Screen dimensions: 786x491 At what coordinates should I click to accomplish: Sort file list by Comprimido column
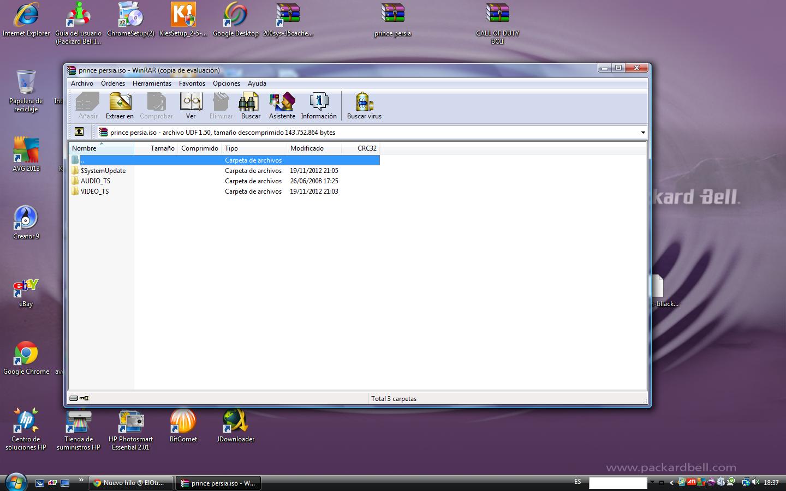coord(199,148)
